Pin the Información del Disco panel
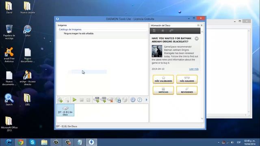 (198, 25)
